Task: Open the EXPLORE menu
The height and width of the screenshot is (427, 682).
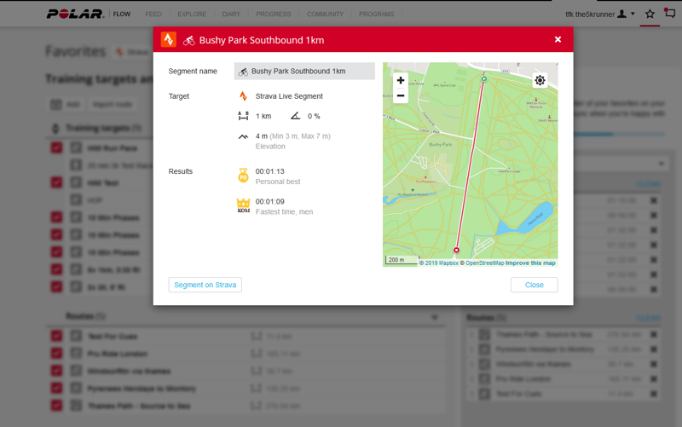Action: 192,14
